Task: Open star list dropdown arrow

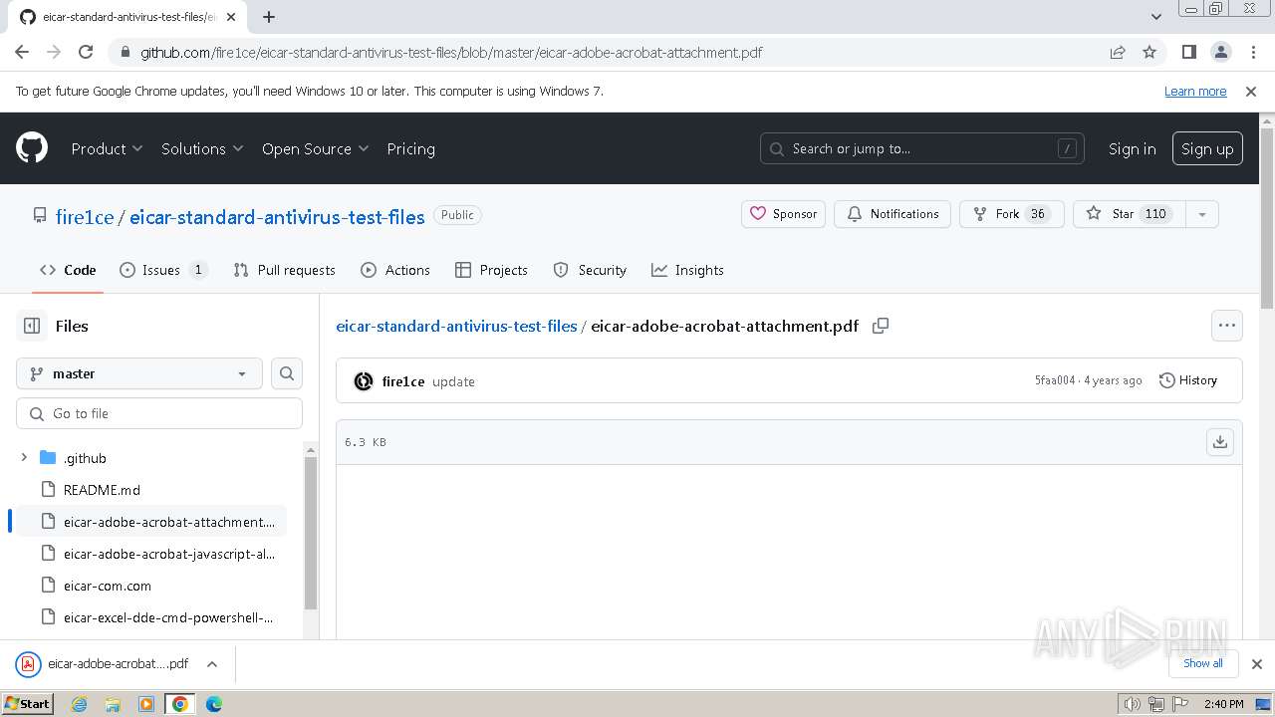Action: tap(1201, 214)
